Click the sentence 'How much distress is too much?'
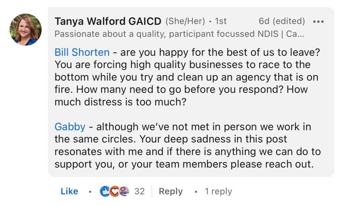This screenshot has height=206, width=344. (181, 96)
